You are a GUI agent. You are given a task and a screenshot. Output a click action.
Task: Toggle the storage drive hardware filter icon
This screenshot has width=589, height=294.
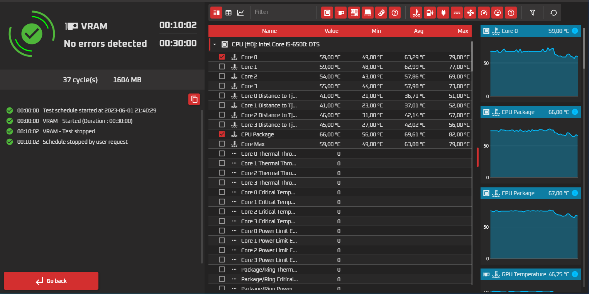[367, 13]
